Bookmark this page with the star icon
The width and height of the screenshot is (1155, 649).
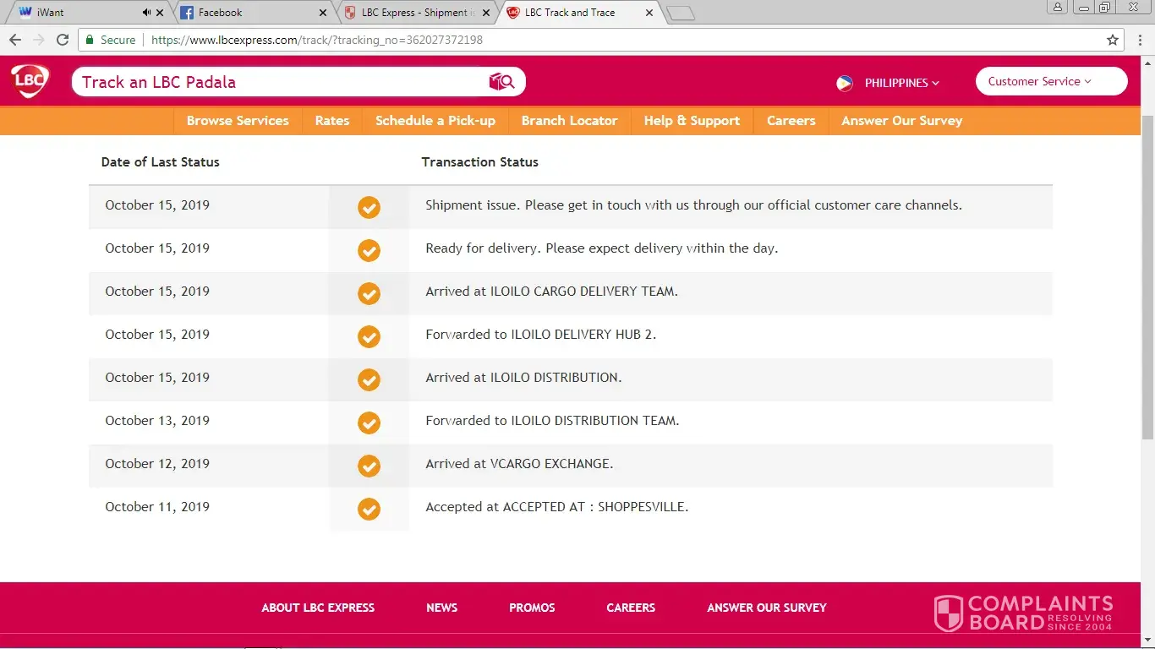tap(1113, 40)
